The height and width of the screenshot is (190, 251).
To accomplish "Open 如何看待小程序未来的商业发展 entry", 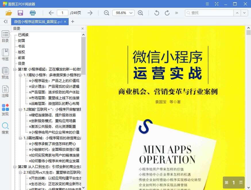I will click(54, 161).
